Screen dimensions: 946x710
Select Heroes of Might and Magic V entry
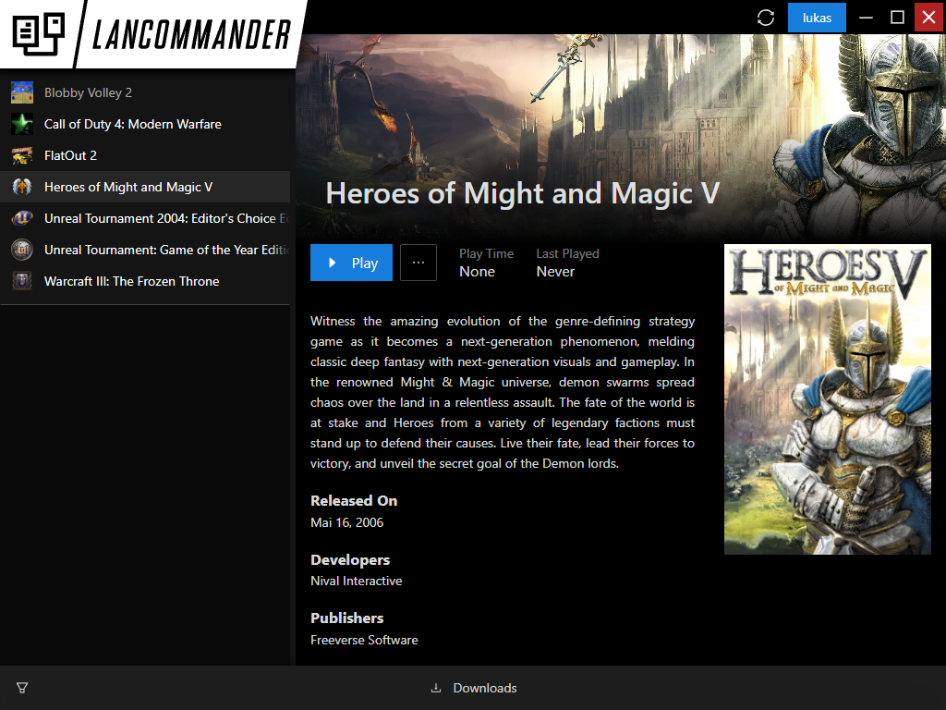pyautogui.click(x=145, y=187)
